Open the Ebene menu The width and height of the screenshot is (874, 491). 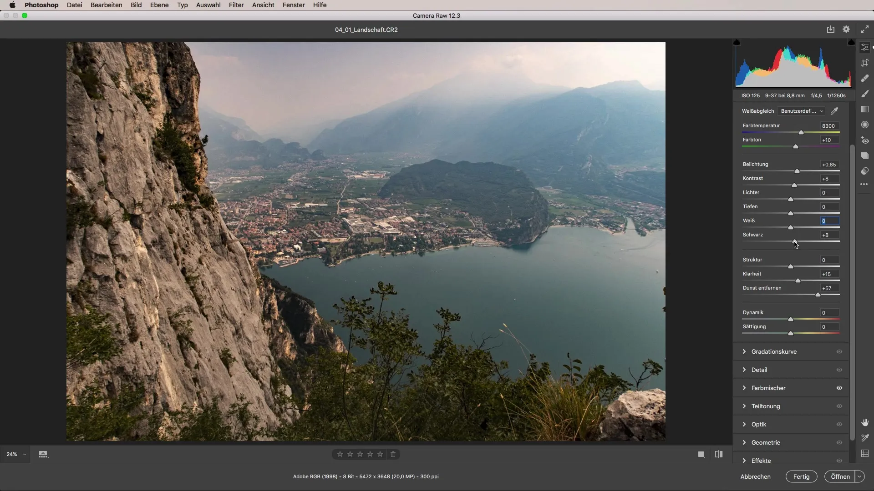pyautogui.click(x=159, y=5)
